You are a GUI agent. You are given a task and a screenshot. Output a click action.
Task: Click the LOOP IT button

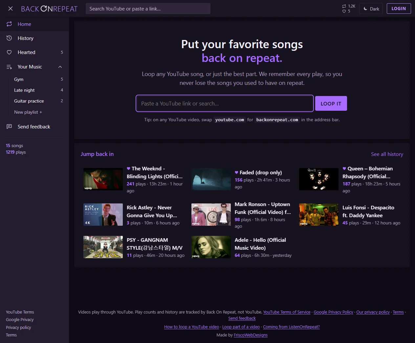pyautogui.click(x=331, y=104)
